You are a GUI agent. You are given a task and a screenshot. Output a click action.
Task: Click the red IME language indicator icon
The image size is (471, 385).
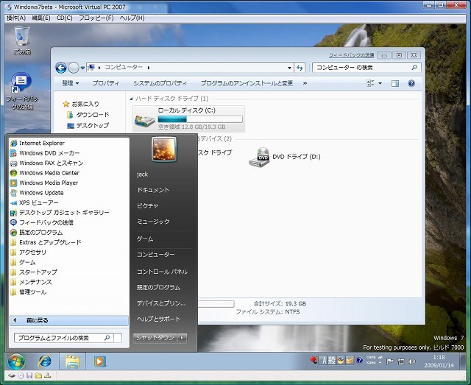tap(314, 360)
